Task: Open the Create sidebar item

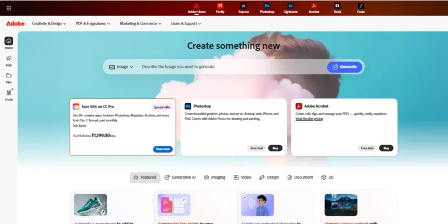Action: tap(9, 94)
